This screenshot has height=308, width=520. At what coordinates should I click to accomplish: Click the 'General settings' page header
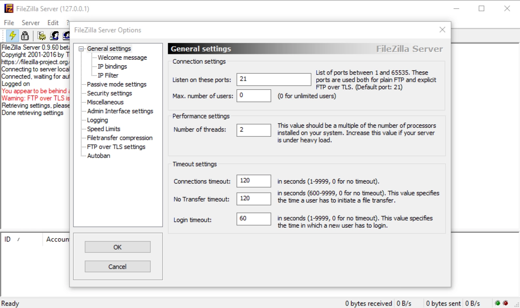201,49
